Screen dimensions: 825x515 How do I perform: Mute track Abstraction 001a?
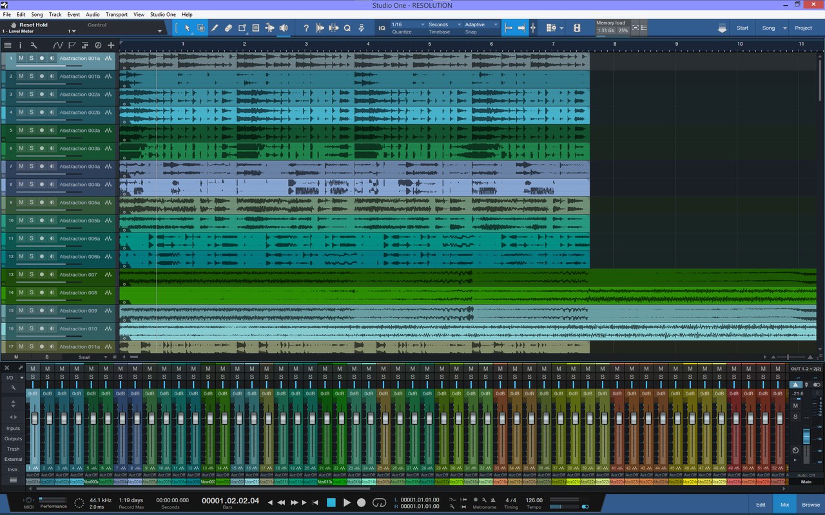click(21, 58)
